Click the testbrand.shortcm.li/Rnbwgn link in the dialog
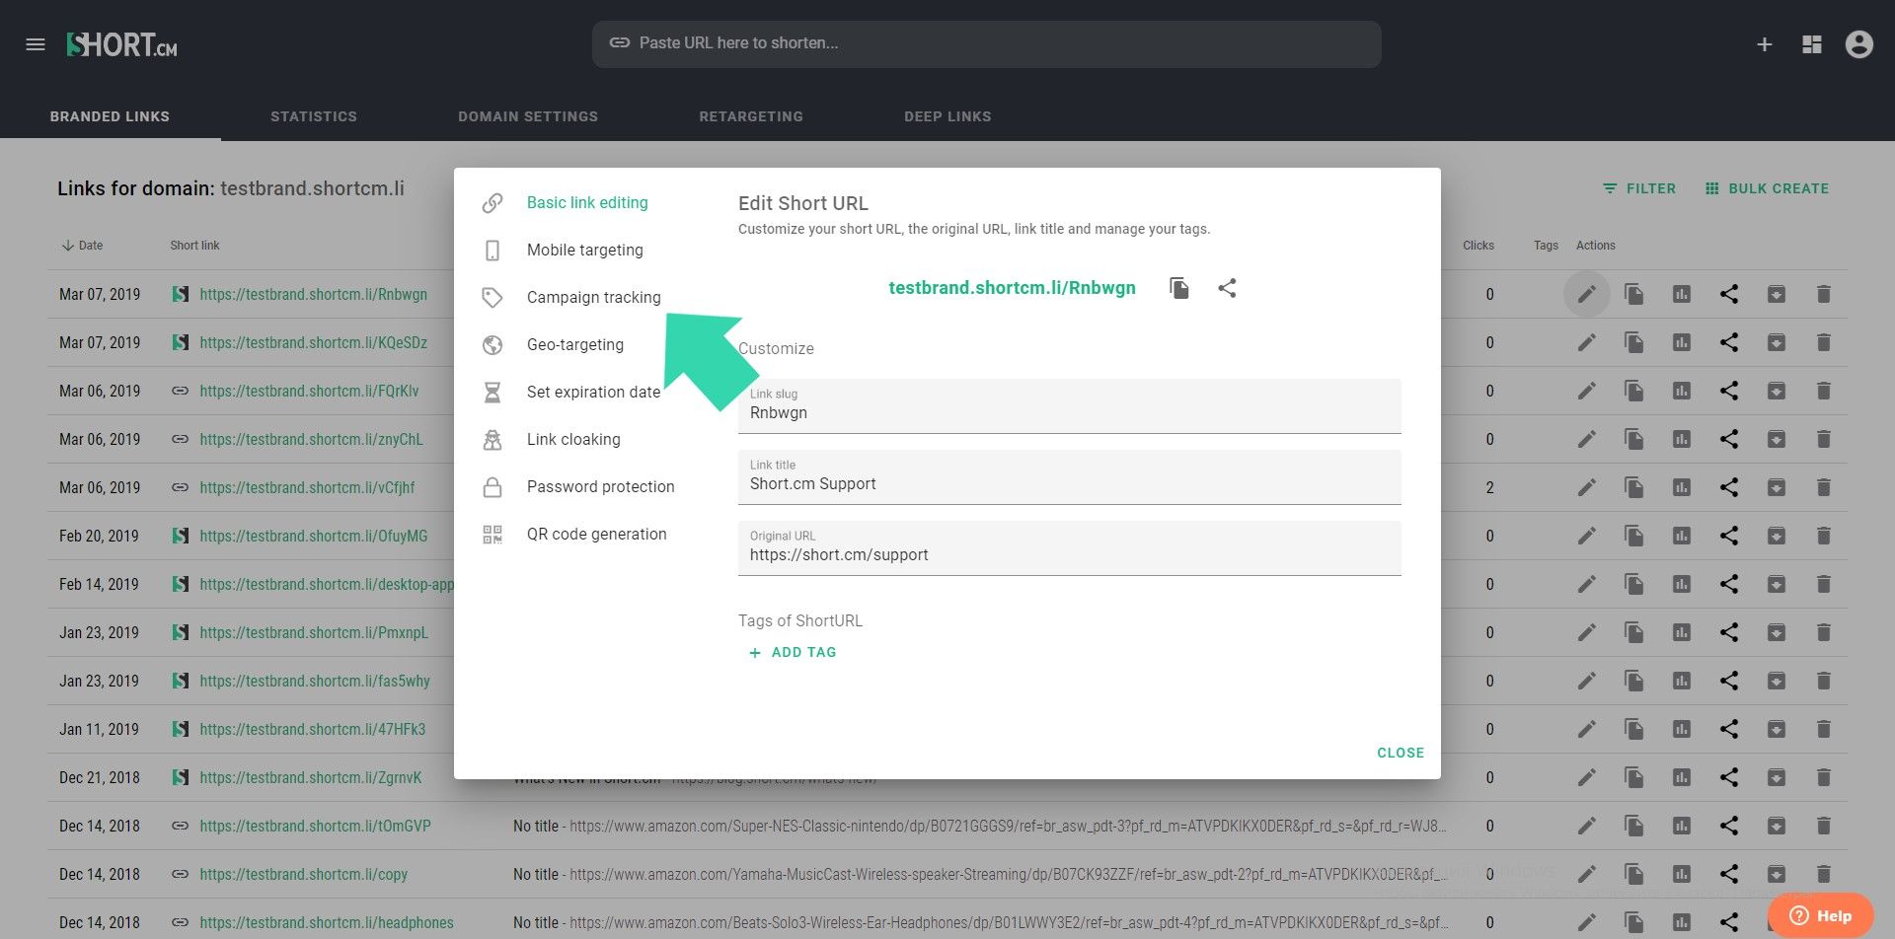Image resolution: width=1895 pixels, height=939 pixels. pos(1012,288)
